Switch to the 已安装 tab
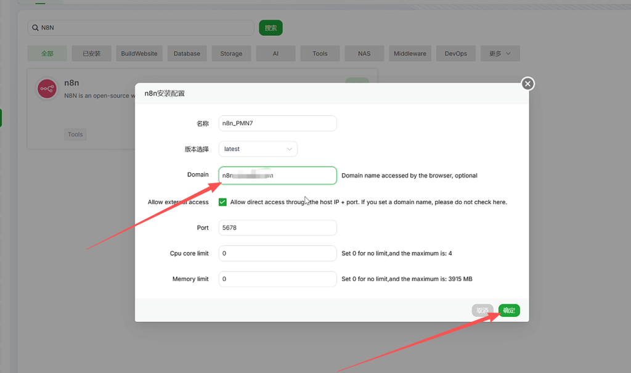Viewport: 631px width, 373px height. click(91, 54)
